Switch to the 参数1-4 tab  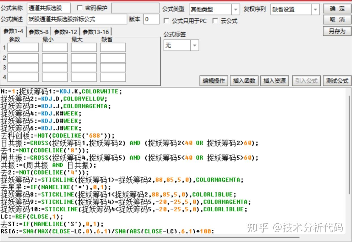point(13,31)
